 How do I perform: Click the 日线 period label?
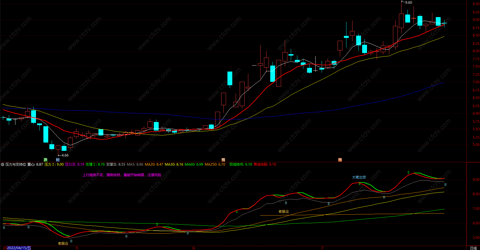point(473,248)
